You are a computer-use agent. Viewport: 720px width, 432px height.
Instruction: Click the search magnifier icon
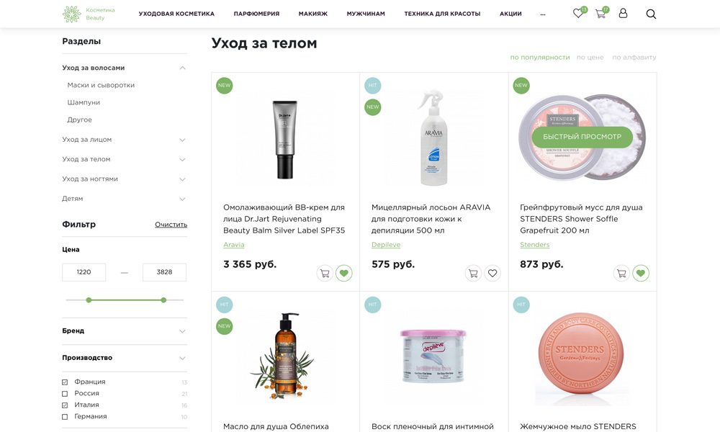[x=651, y=14]
